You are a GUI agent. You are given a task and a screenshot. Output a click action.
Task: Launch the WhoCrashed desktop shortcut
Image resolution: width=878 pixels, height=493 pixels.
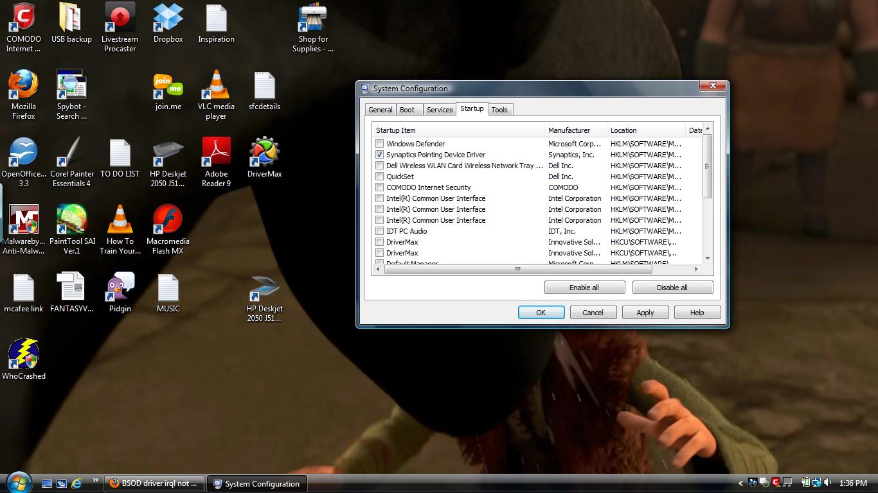[24, 359]
